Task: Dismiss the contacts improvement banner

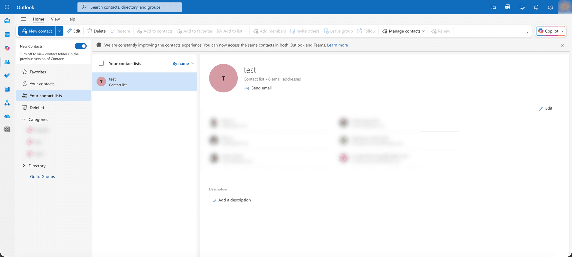Action: (x=563, y=45)
